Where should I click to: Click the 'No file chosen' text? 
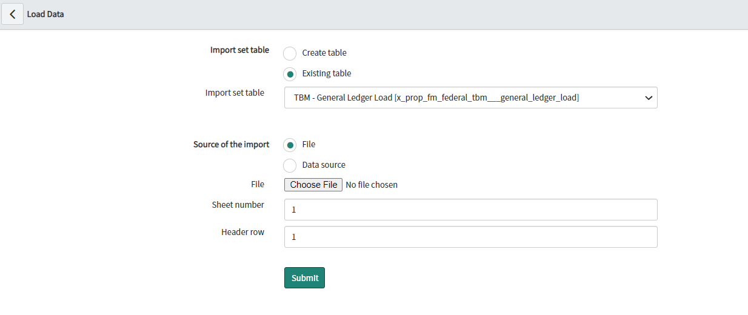pyautogui.click(x=372, y=185)
